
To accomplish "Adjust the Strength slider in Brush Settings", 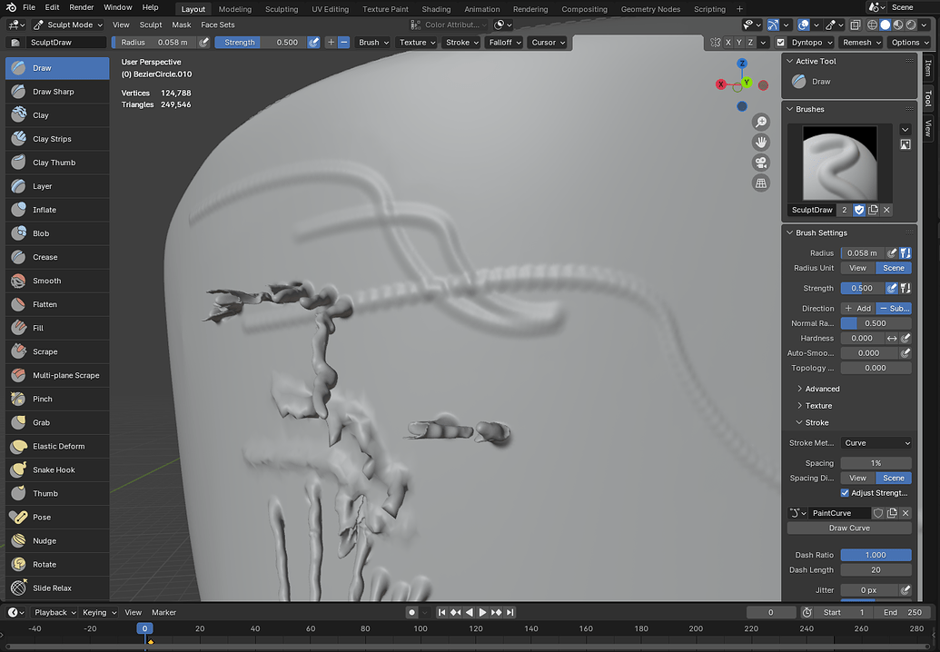I will click(862, 288).
